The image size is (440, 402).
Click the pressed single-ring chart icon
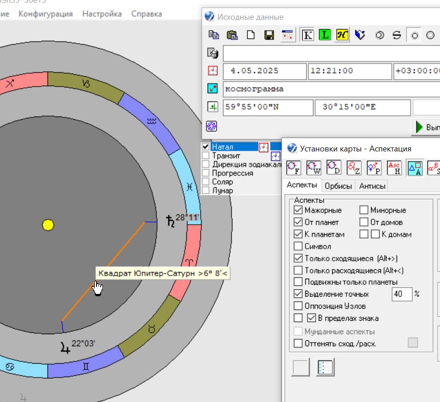coord(415,35)
